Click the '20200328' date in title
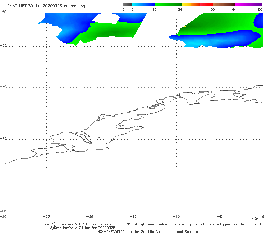266x234 pixels. point(52,6)
